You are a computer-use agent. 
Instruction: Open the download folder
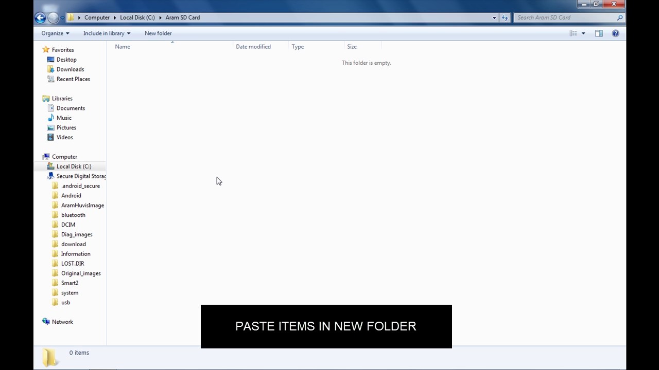pyautogui.click(x=74, y=245)
